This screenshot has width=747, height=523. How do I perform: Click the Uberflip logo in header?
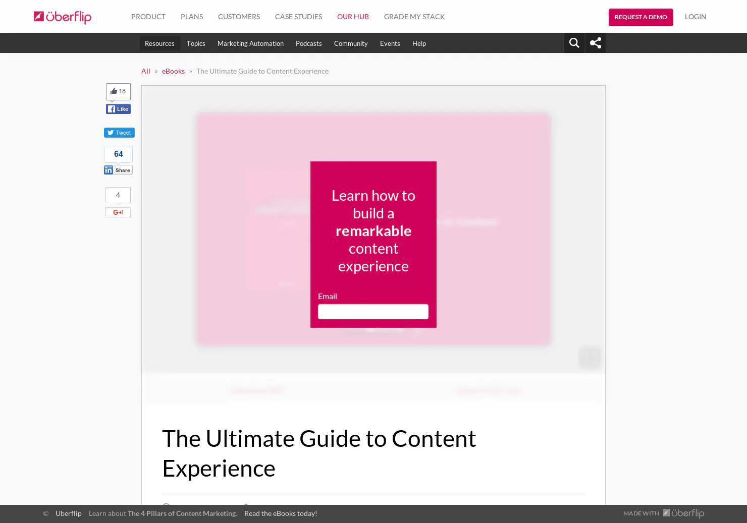(x=63, y=17)
